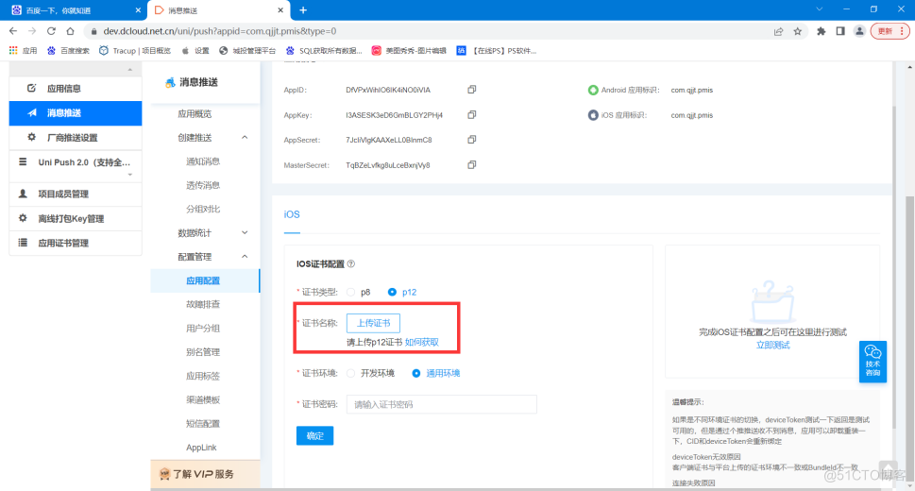Select the p8 certificate type
The image size is (915, 491).
[350, 292]
